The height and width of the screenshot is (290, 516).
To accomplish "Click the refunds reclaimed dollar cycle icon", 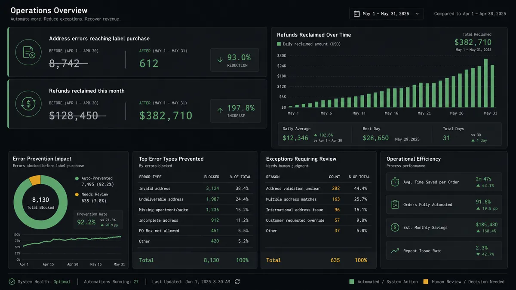I will point(28,104).
